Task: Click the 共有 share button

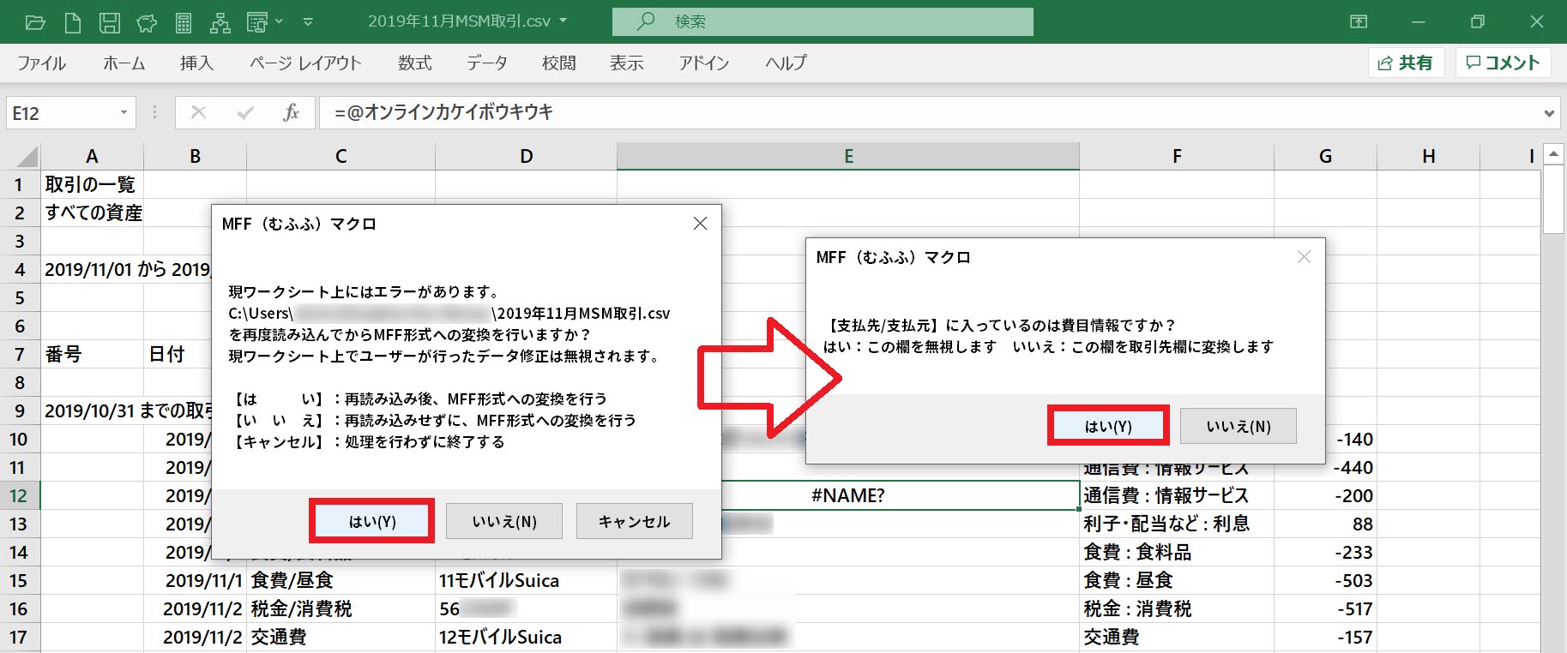Action: pos(1407,63)
